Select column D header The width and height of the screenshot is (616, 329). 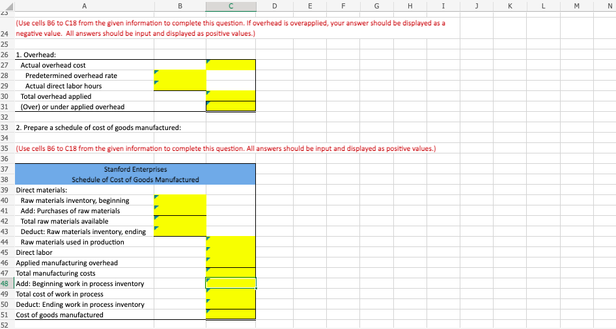point(274,5)
